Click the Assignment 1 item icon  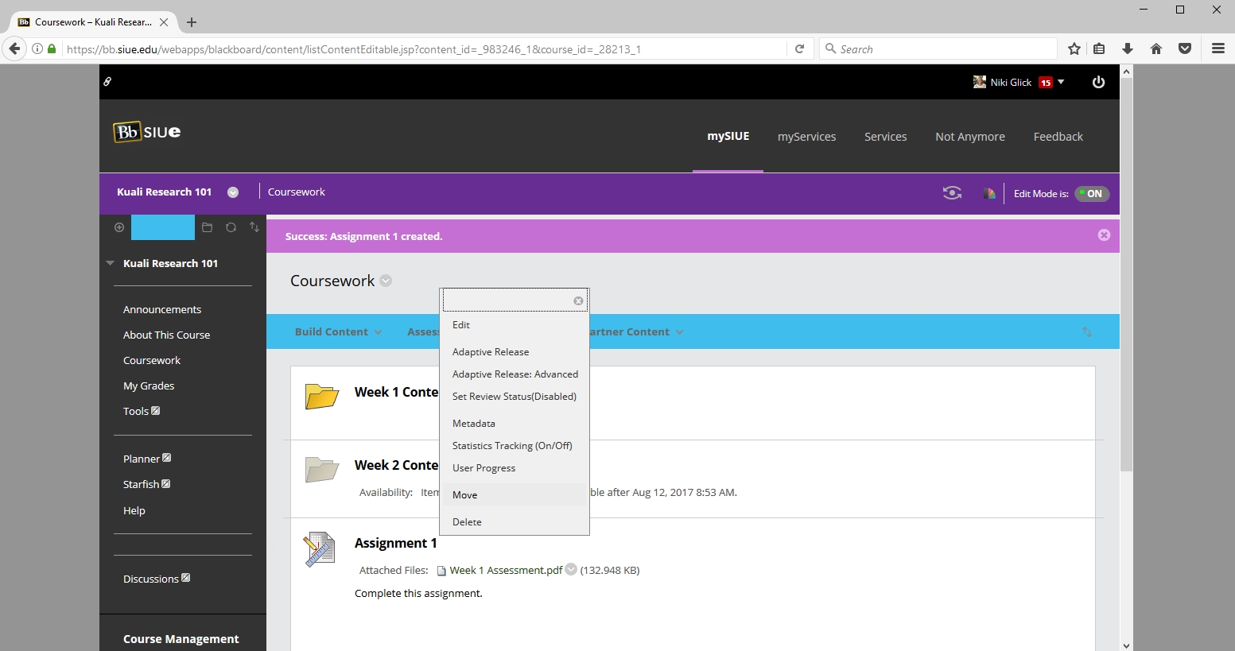320,550
